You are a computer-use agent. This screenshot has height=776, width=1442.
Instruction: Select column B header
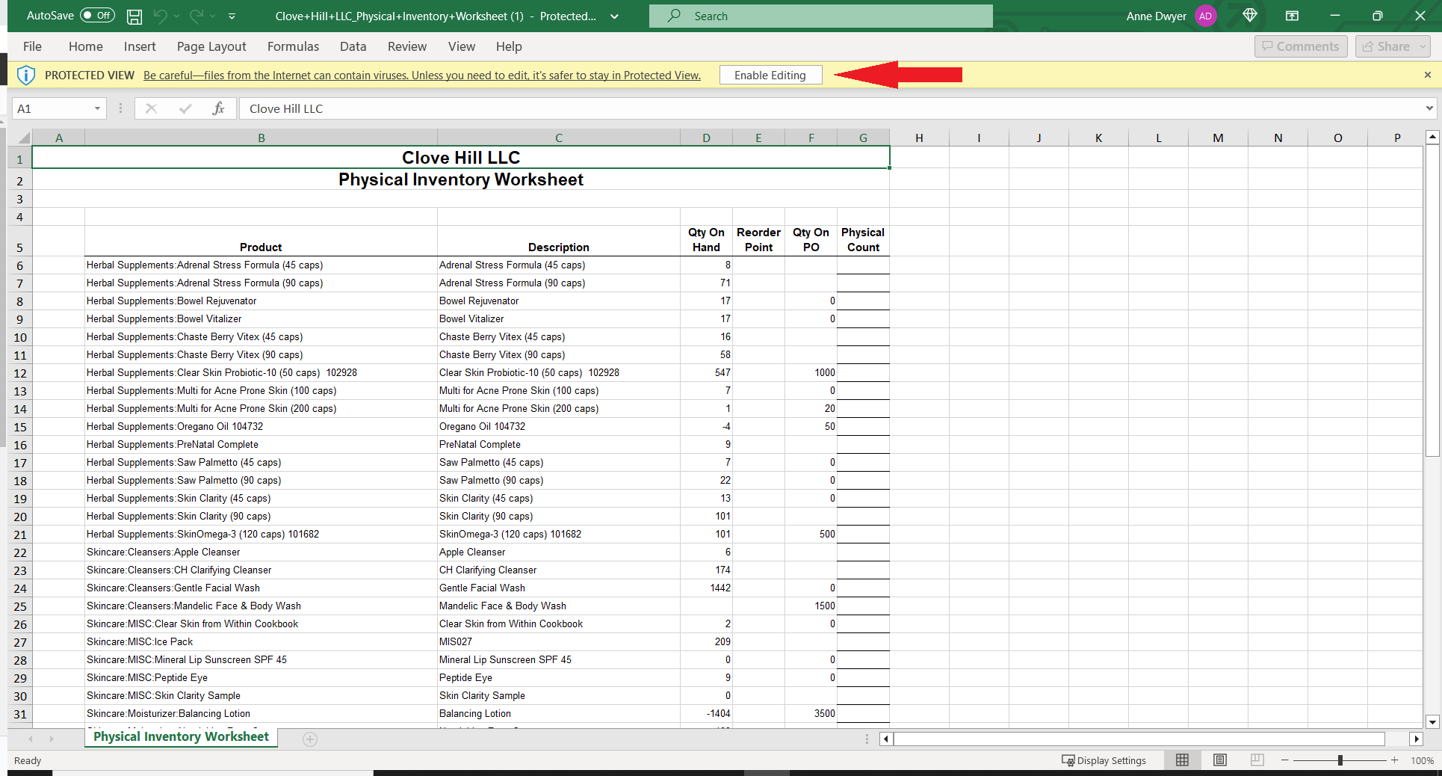pyautogui.click(x=261, y=138)
